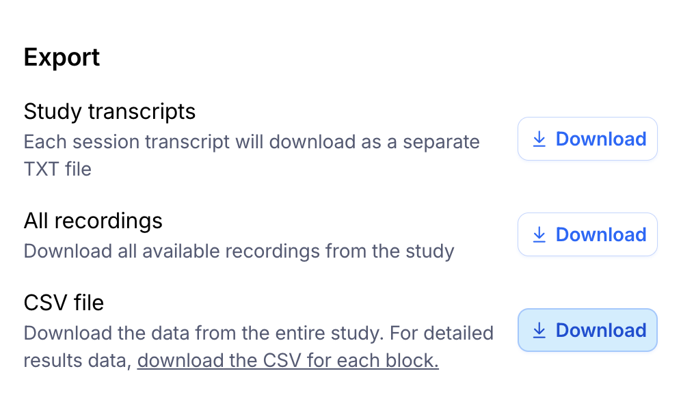Download the study transcripts as TXT files
Screen dimensions: 681x410
[587, 139]
